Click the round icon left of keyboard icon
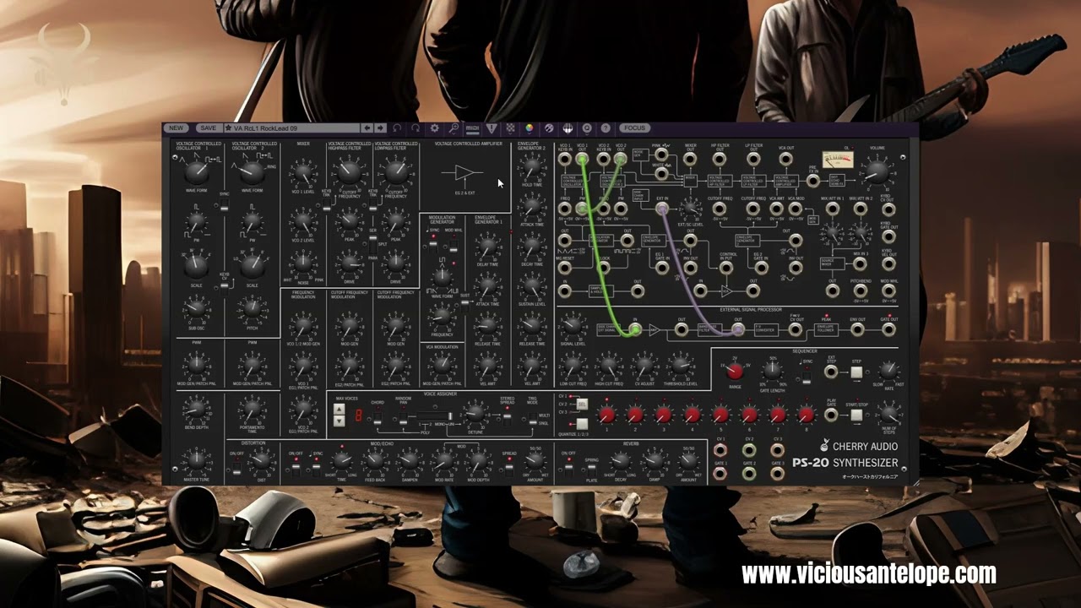 pos(549,128)
